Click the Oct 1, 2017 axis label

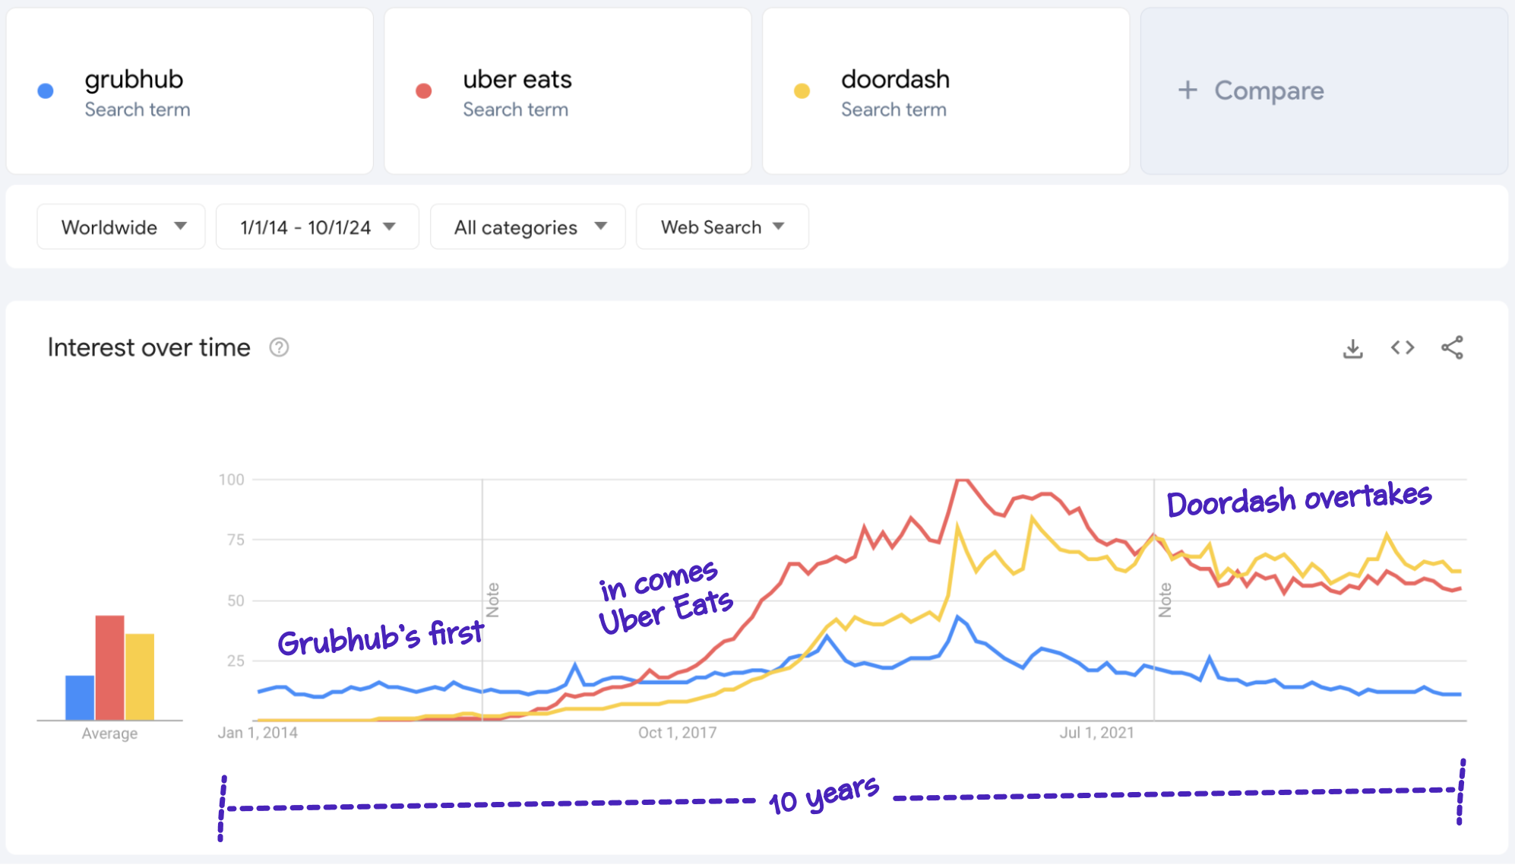677,733
